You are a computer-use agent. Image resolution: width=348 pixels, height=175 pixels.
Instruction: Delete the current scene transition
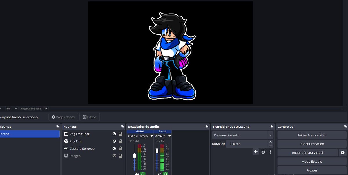tap(263, 152)
